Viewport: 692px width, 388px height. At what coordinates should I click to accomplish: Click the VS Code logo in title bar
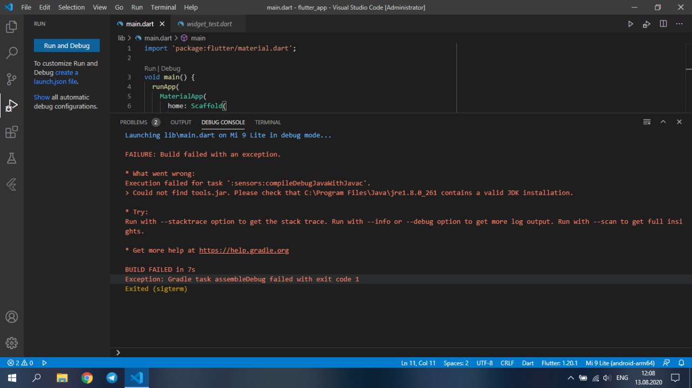tap(8, 8)
